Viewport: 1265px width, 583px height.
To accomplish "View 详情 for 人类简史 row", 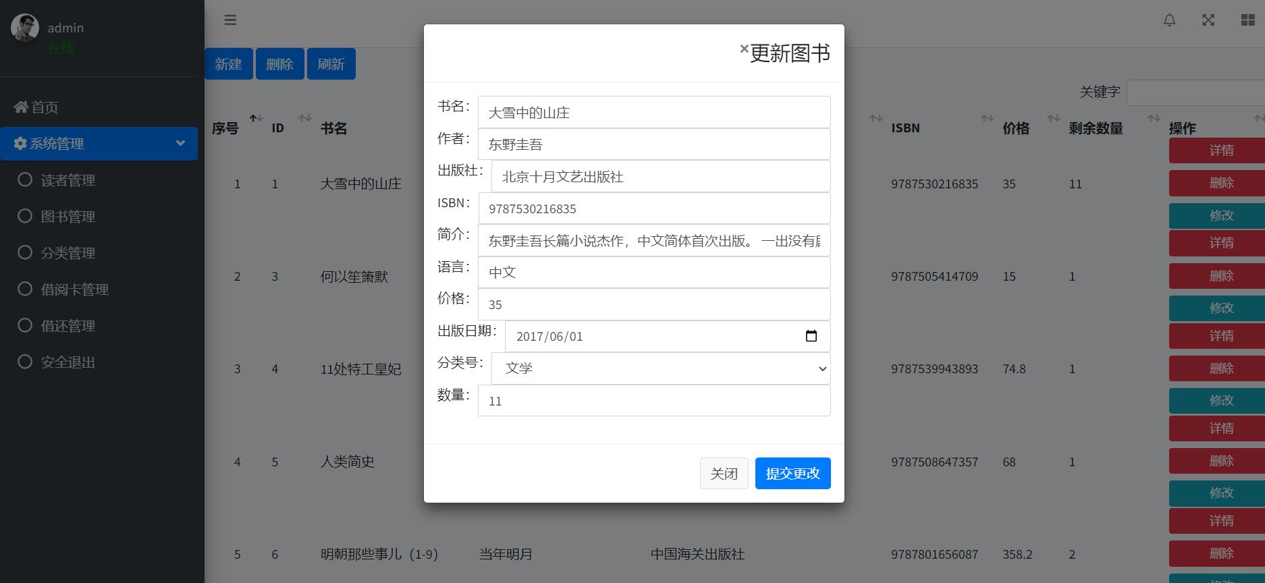I will coord(1216,428).
